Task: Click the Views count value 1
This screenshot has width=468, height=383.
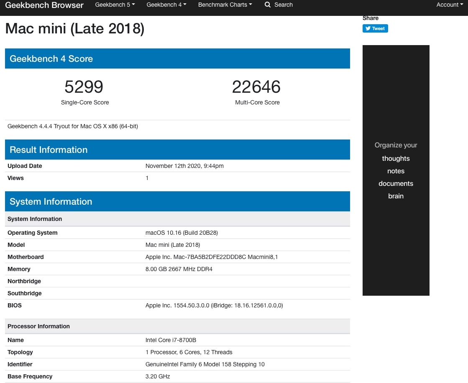Action: click(x=147, y=178)
